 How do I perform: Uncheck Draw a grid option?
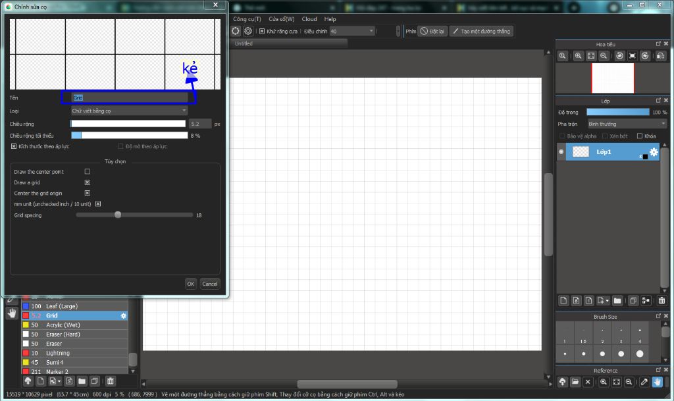(x=88, y=182)
